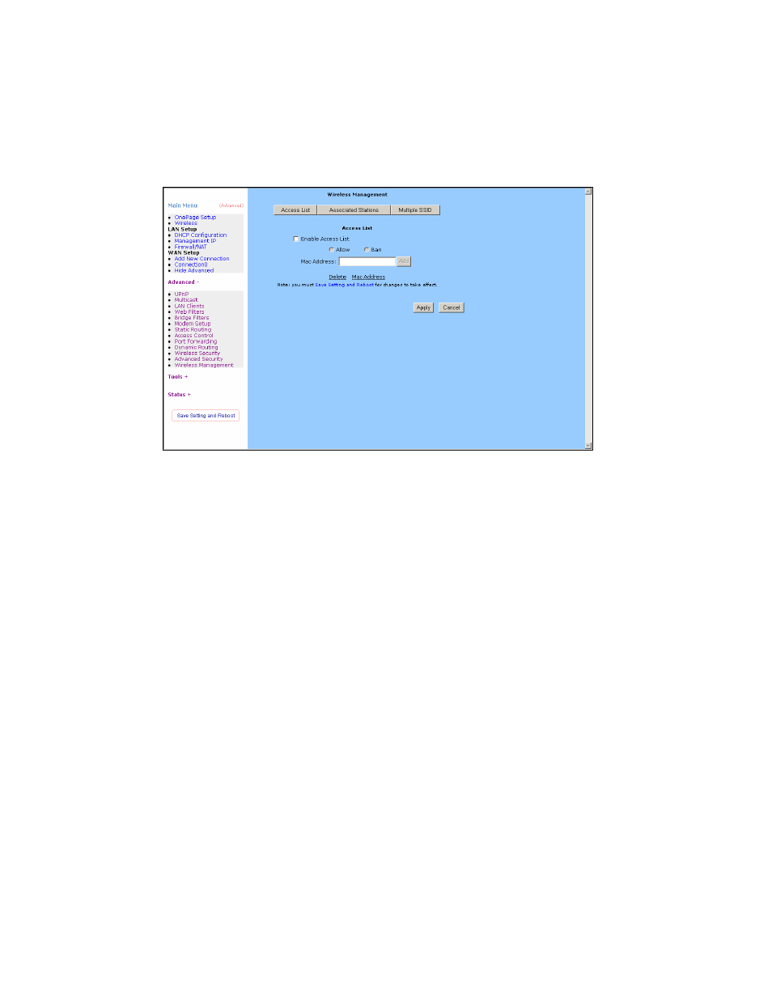
Task: Open Wireless Management menu link
Action: pos(204,365)
